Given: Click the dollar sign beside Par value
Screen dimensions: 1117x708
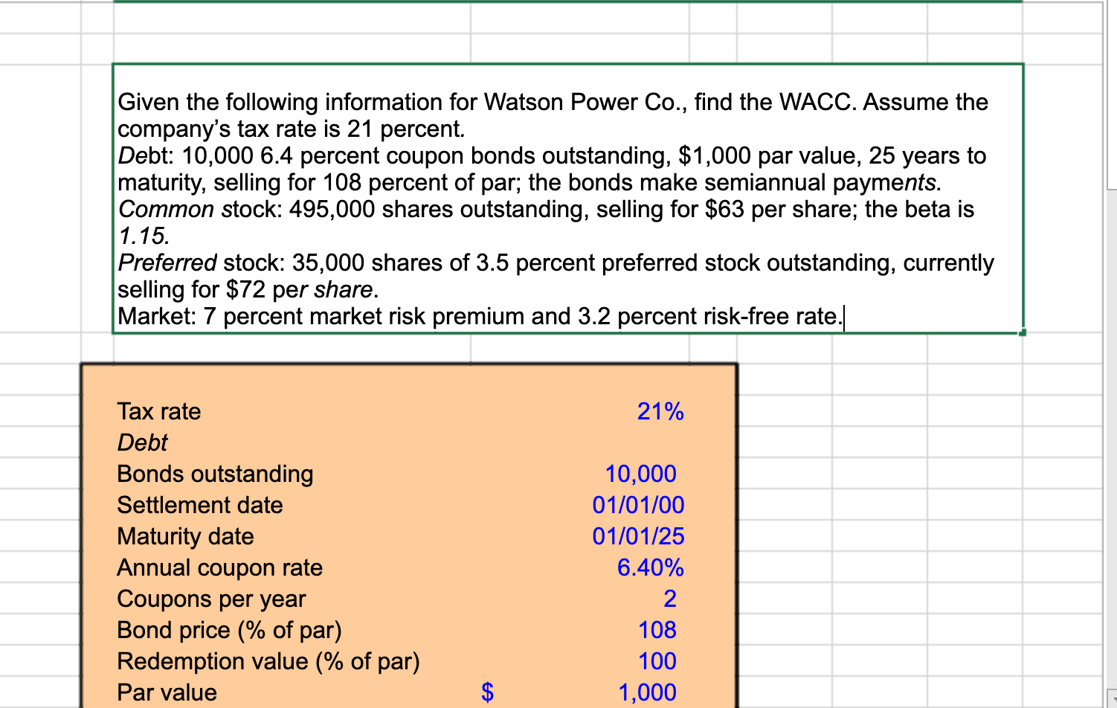Looking at the screenshot, I should tap(487, 692).
